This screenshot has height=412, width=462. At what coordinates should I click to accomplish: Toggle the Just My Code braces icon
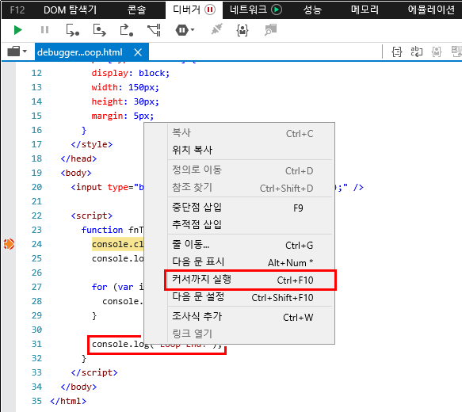pyautogui.click(x=242, y=30)
